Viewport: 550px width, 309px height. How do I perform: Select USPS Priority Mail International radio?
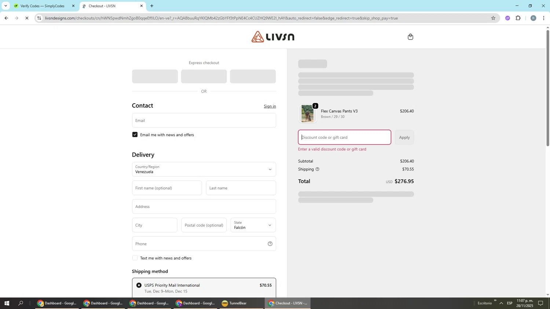tap(139, 285)
